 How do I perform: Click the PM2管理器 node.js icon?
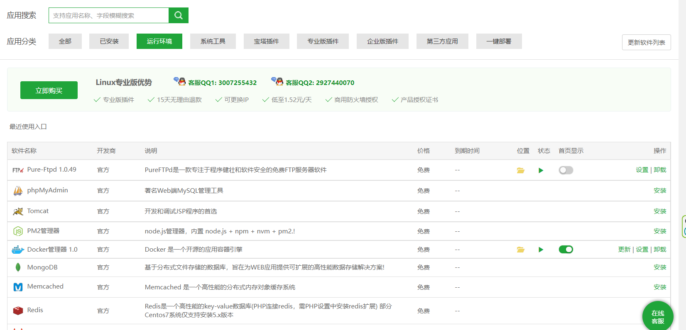(x=18, y=231)
